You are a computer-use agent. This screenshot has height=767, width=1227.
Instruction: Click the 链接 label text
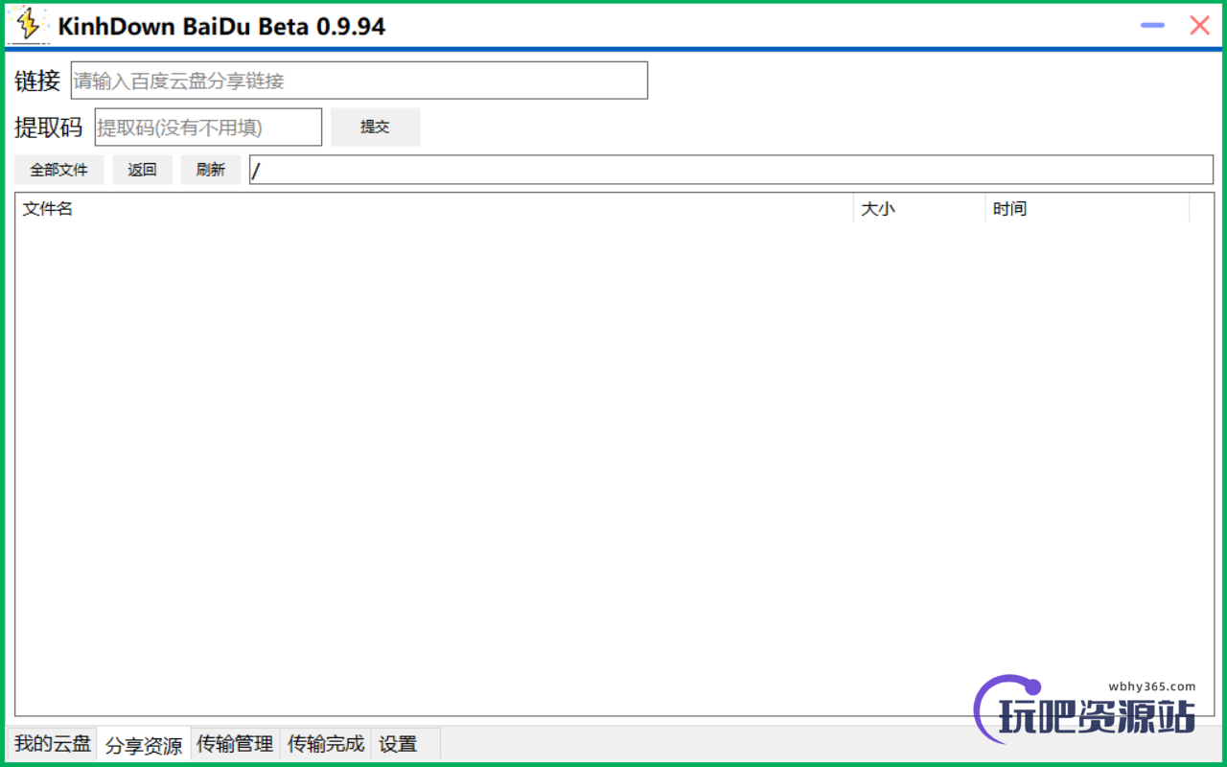pyautogui.click(x=37, y=81)
